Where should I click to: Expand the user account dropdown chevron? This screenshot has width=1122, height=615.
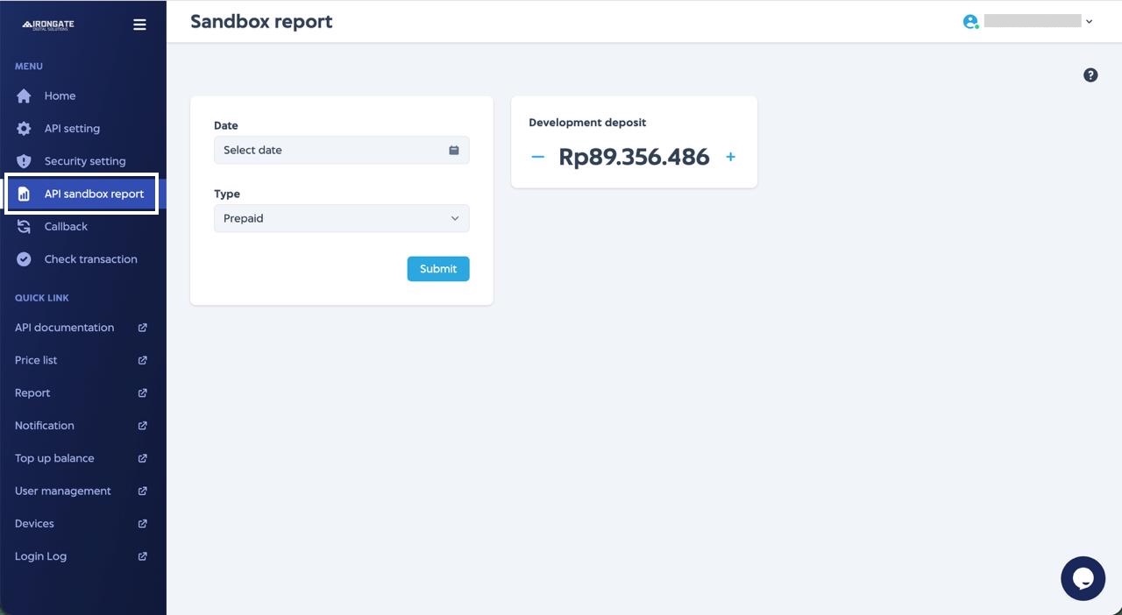tap(1090, 21)
